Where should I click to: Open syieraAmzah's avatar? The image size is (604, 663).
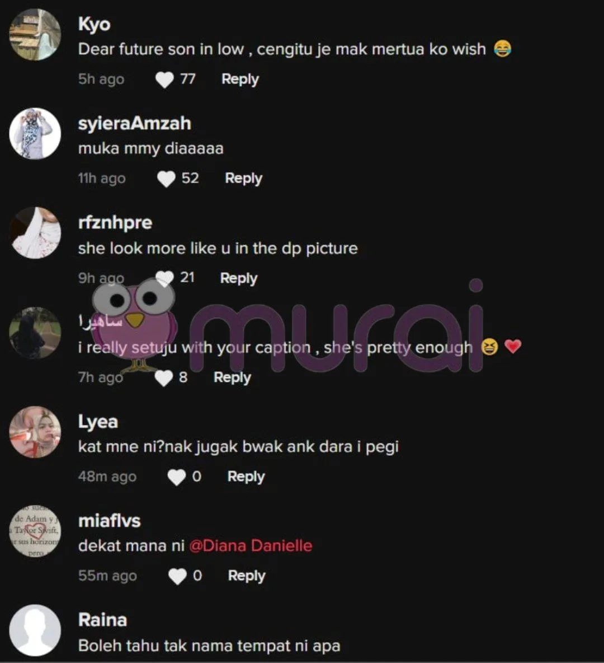point(35,134)
